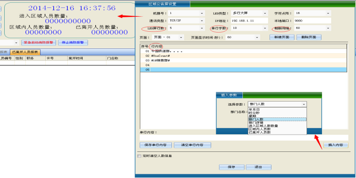Click the 离开时间 column header
This screenshot has width=356, height=178.
[x=87, y=58]
